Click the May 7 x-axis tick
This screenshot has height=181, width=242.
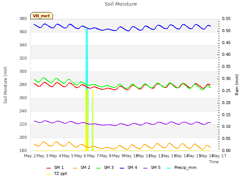pyautogui.click(x=93, y=156)
